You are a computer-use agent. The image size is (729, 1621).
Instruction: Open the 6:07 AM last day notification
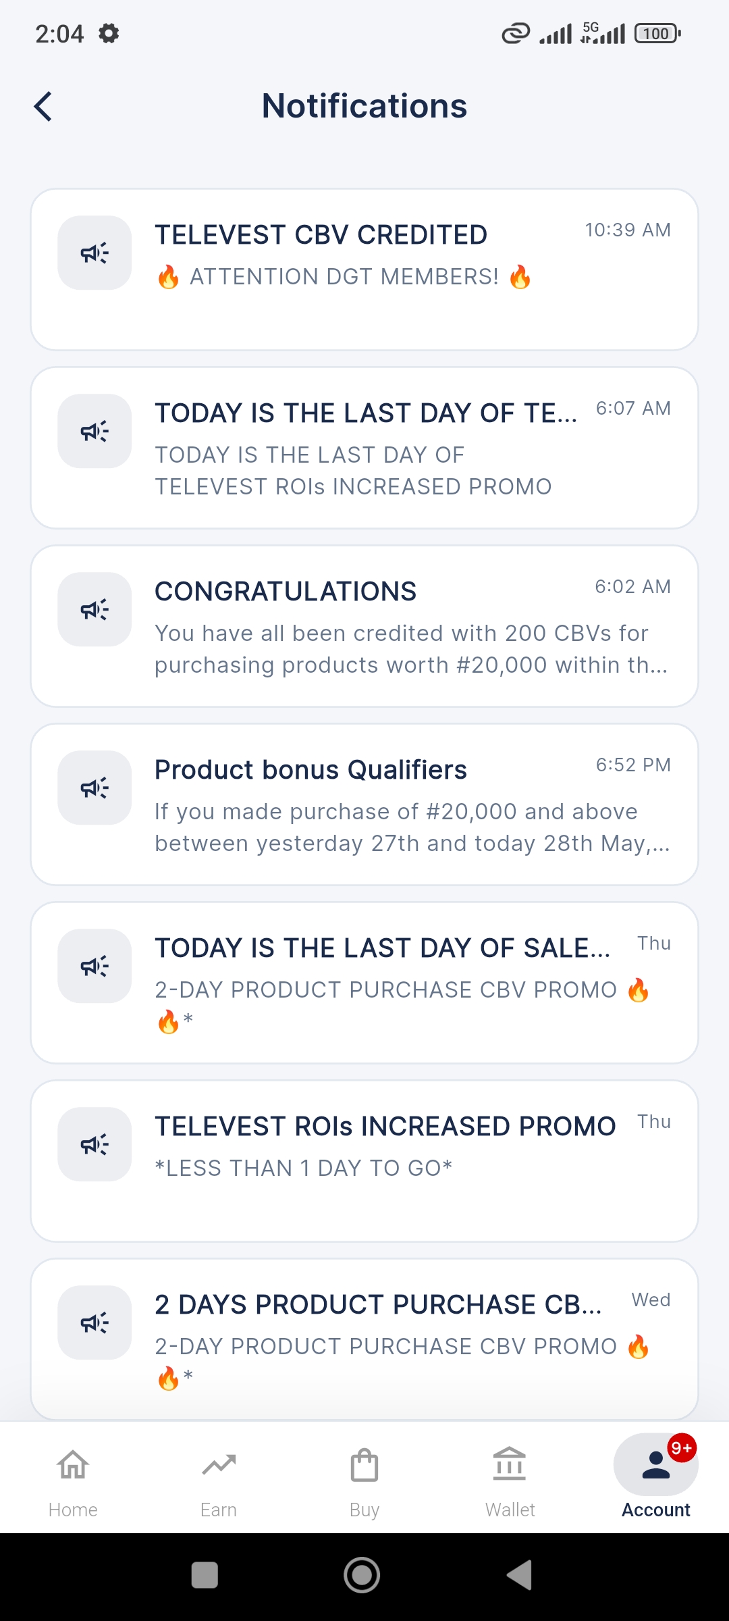click(364, 448)
